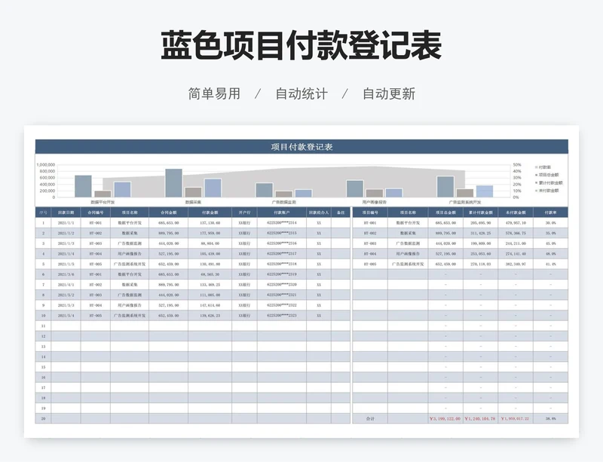Select the 项目编号 header in summary table

(369, 213)
